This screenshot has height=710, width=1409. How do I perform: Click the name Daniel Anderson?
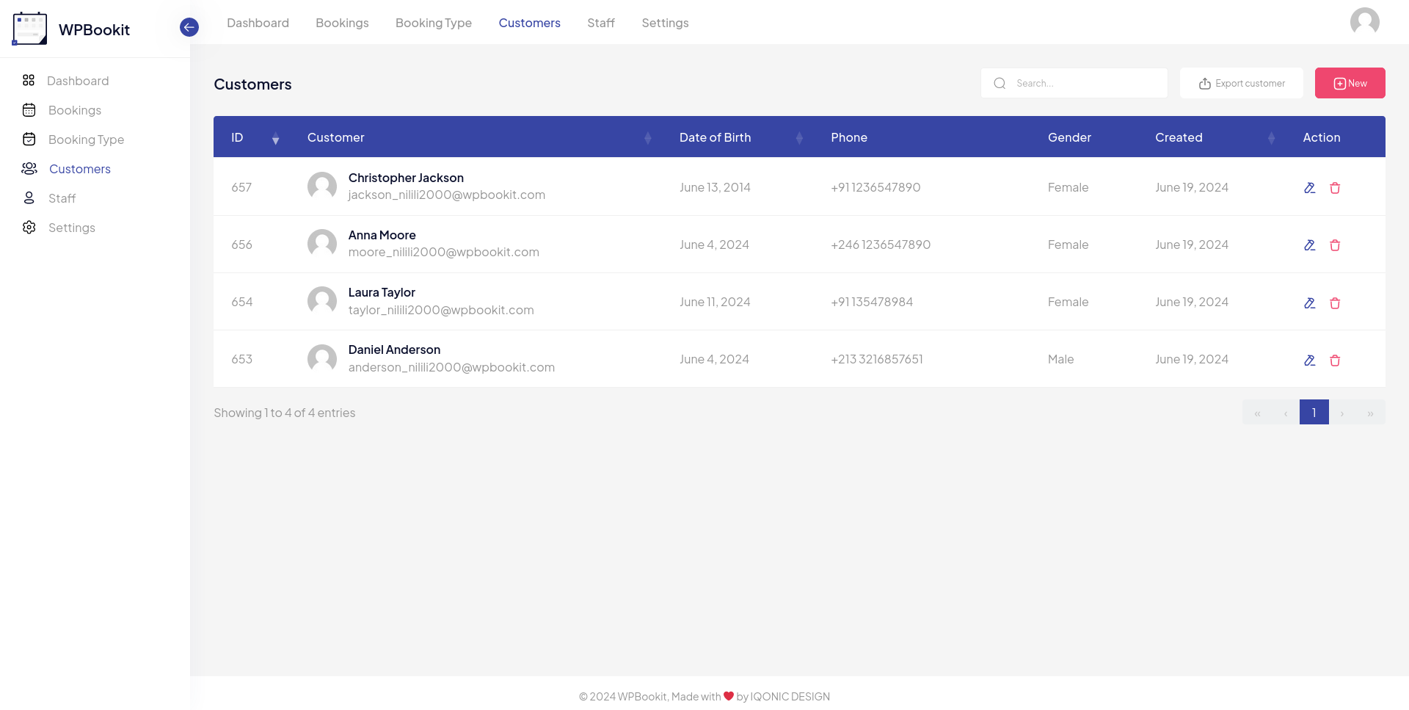coord(394,349)
